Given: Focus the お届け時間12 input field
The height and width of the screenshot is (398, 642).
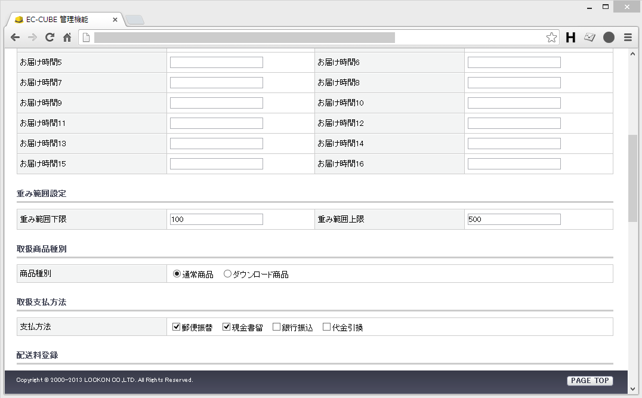Looking at the screenshot, I should coord(514,124).
